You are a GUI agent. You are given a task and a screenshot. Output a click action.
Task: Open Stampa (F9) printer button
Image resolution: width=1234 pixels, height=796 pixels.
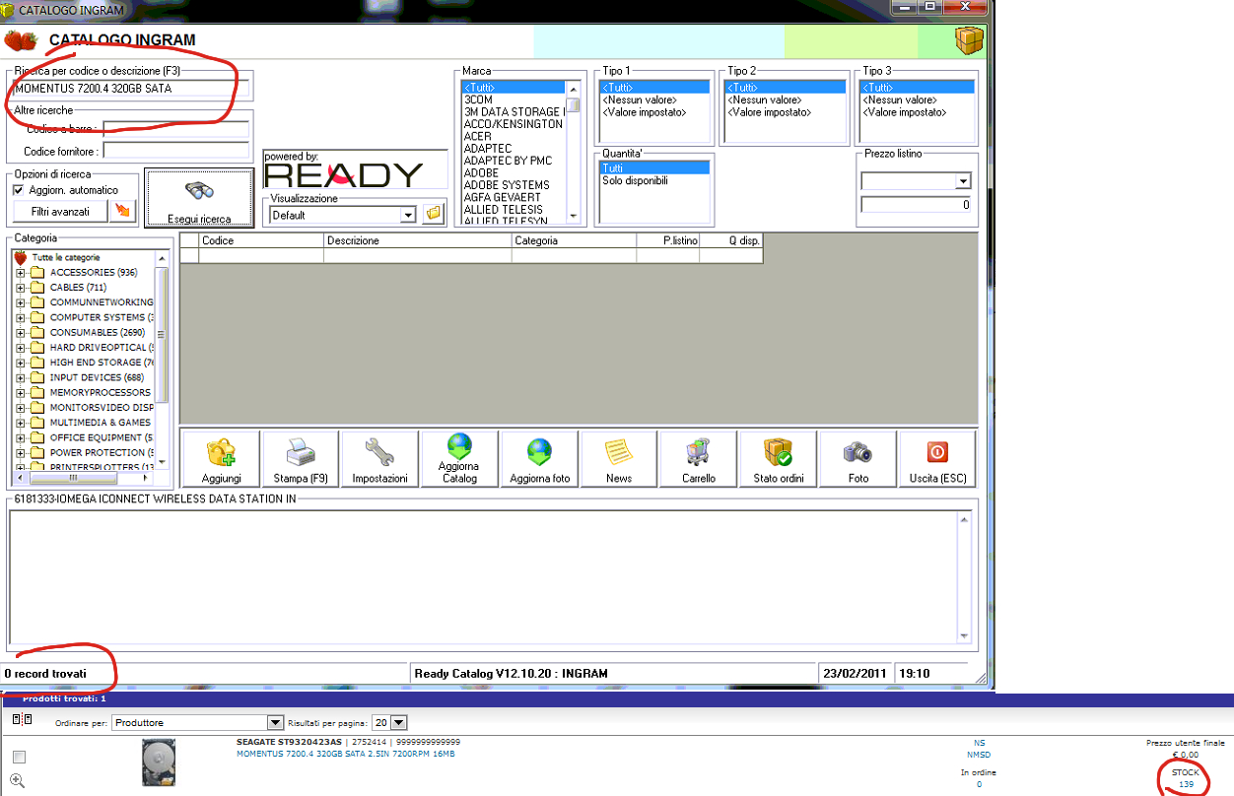pos(301,459)
